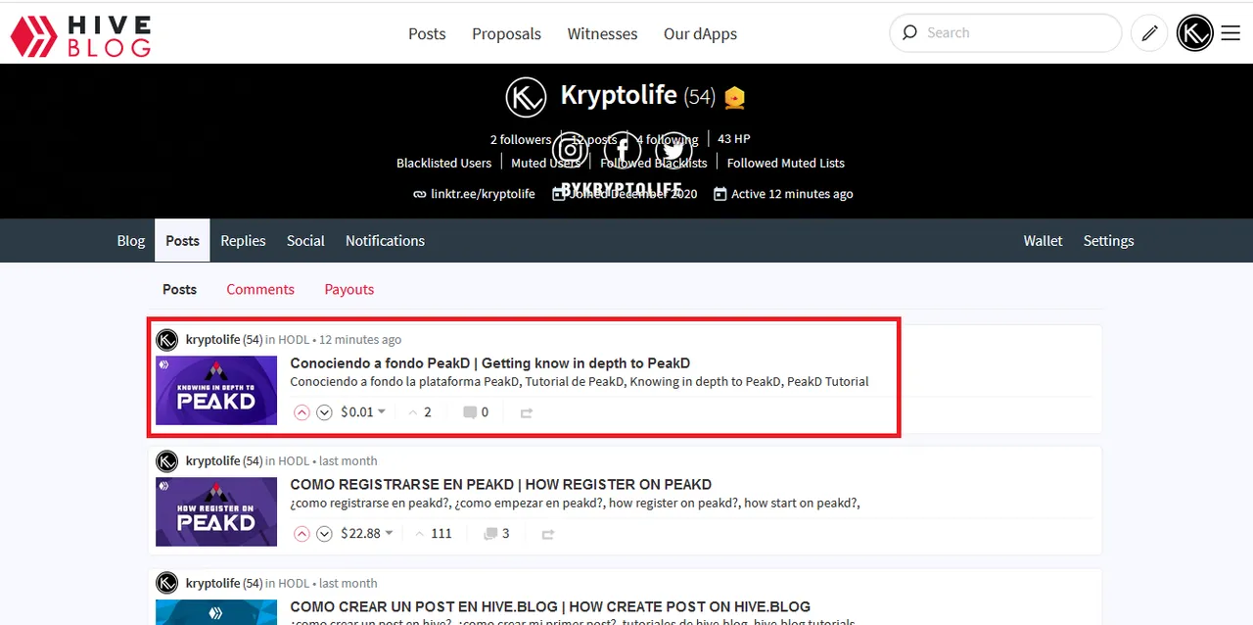Click the badge icon next to Kryptolife
The image size is (1253, 625).
[734, 97]
